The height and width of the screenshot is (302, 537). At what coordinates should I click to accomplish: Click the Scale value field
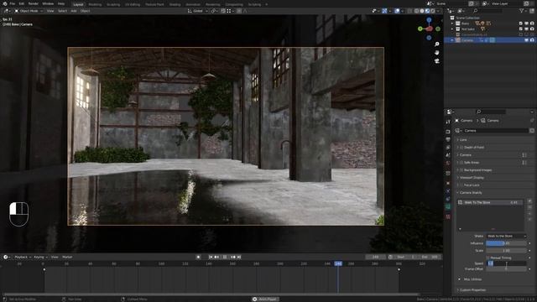(x=506, y=251)
